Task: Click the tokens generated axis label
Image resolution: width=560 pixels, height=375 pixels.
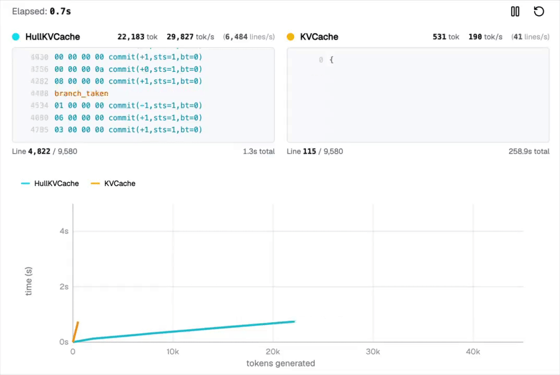Action: coord(281,364)
